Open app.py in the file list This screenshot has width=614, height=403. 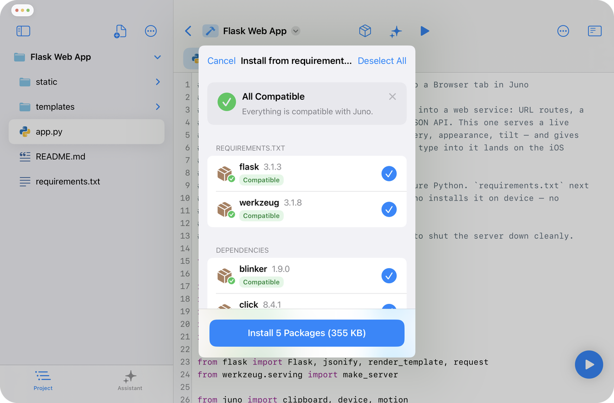coord(87,132)
